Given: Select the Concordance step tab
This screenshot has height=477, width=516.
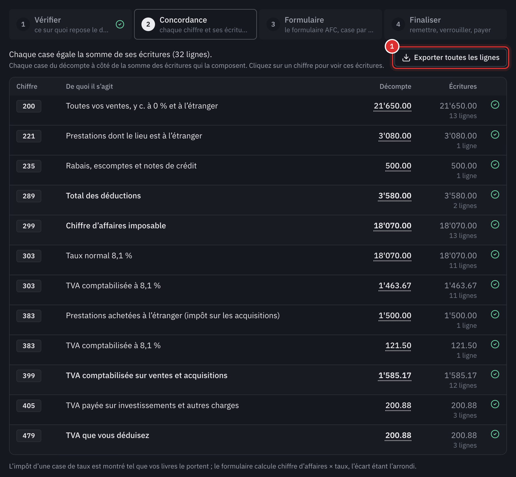Looking at the screenshot, I should pos(195,24).
